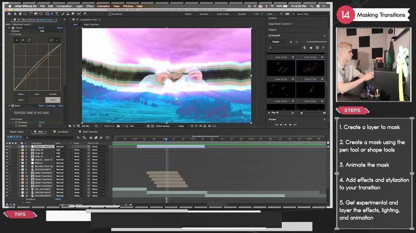Click the Auto button under curves
The width and height of the screenshot is (416, 233).
tap(37, 94)
